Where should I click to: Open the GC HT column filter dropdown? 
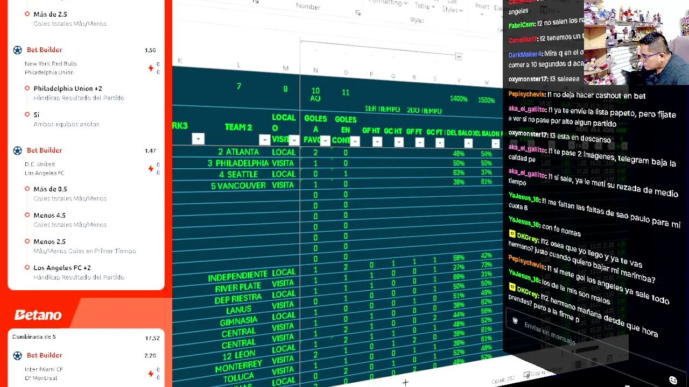click(x=398, y=142)
